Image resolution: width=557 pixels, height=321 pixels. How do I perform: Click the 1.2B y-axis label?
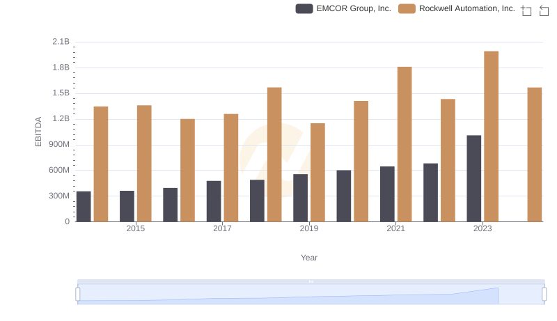coord(61,118)
